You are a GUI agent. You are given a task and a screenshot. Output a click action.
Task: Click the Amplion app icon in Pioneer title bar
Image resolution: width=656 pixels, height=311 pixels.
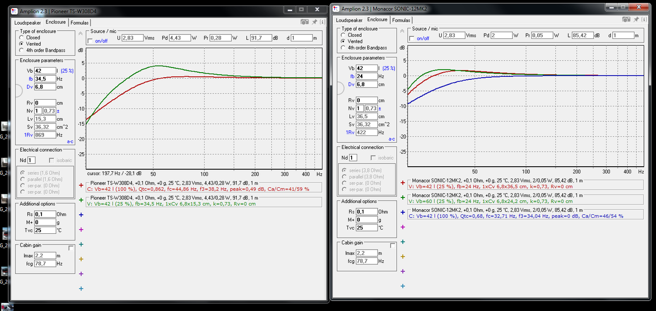(x=14, y=11)
